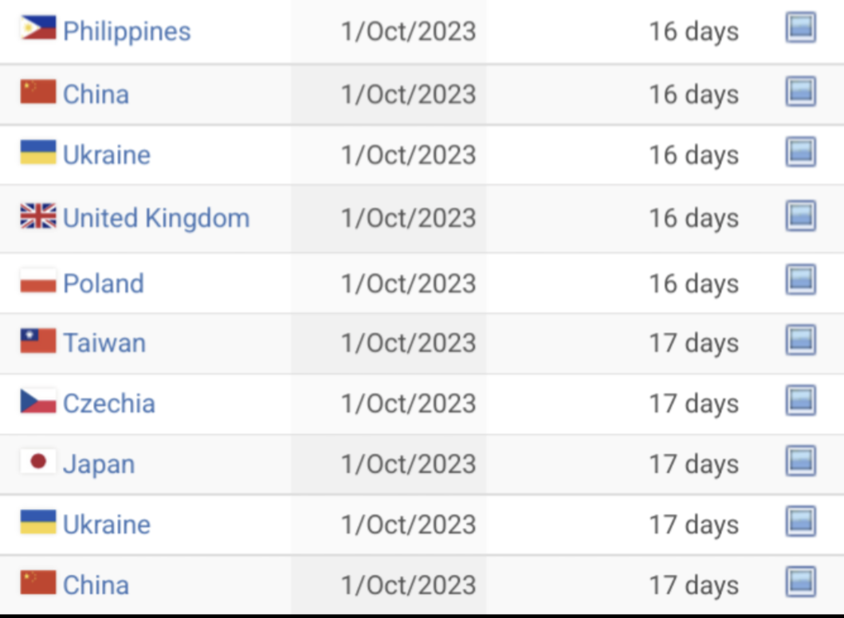Image resolution: width=844 pixels, height=618 pixels.
Task: Click the Czechia flag icon
Action: (37, 401)
